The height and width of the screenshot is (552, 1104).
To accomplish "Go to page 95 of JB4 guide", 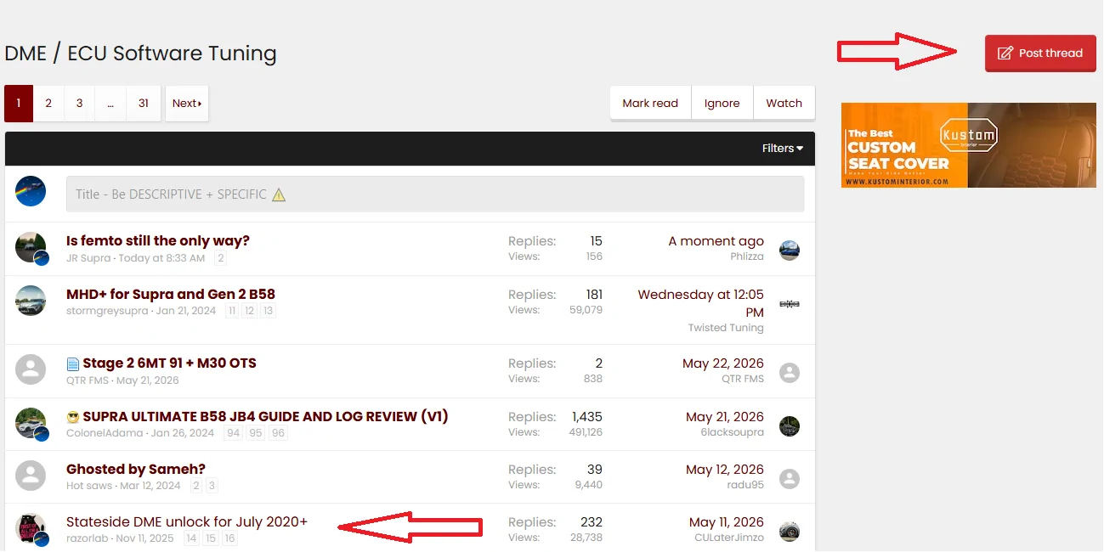I will click(x=256, y=433).
